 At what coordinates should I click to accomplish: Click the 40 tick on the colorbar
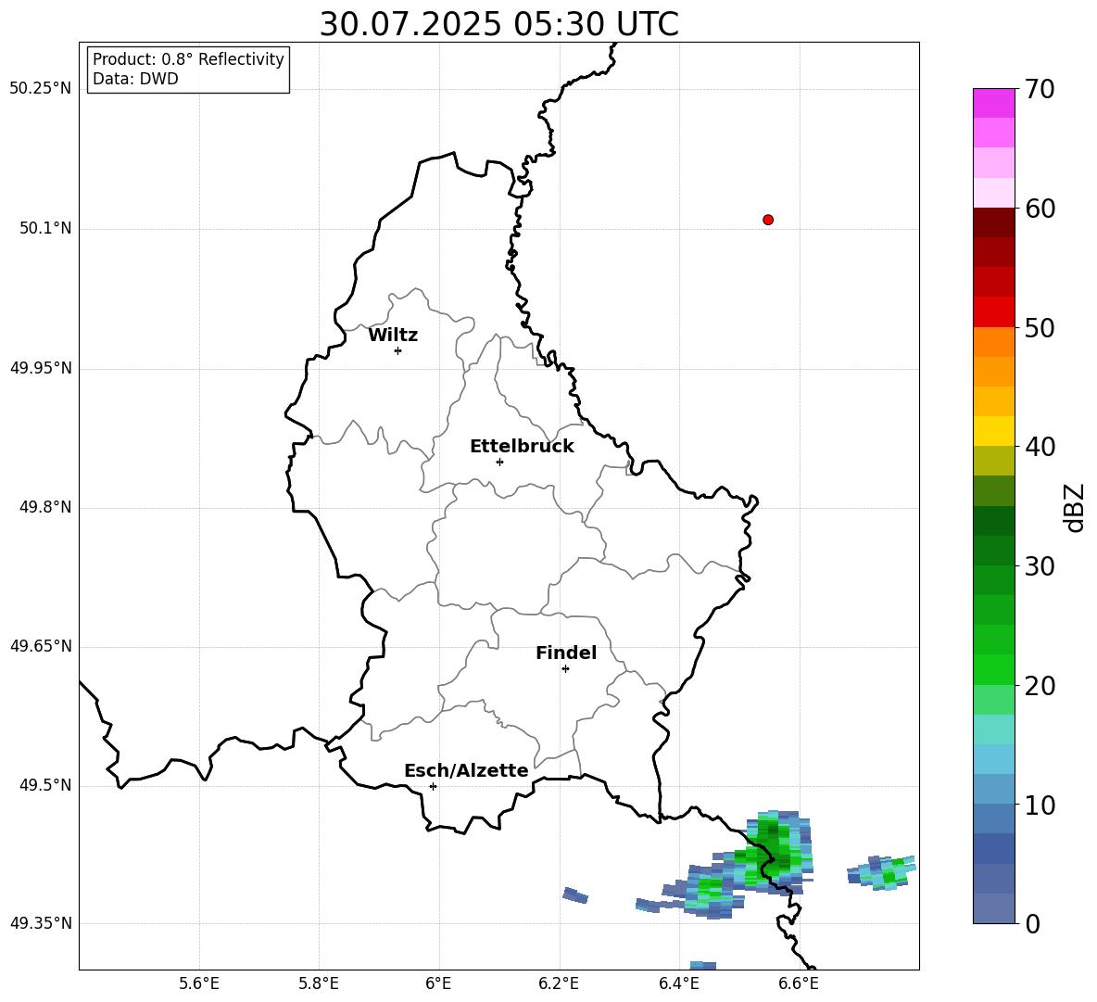click(1040, 447)
